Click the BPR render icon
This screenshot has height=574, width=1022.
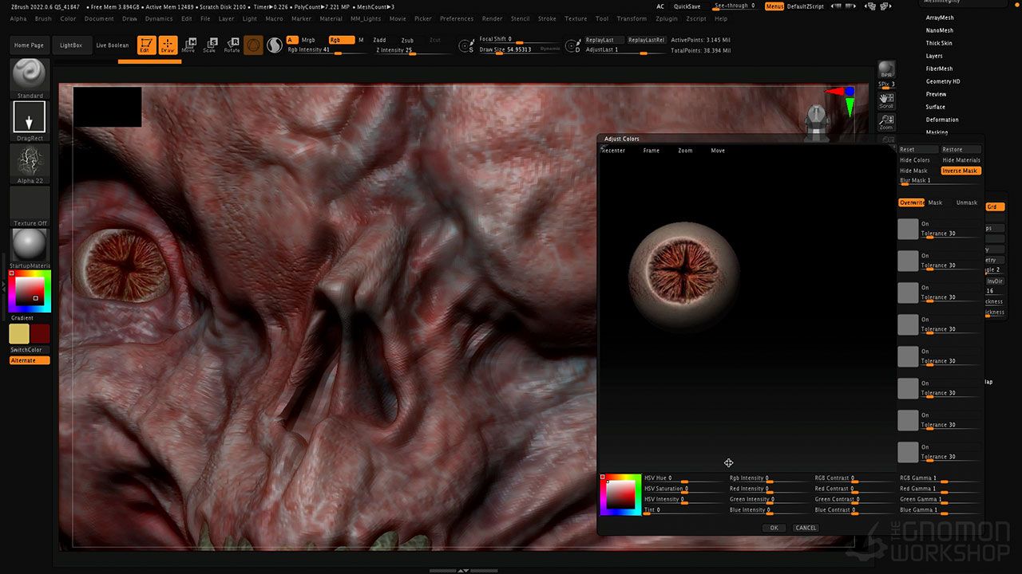click(886, 70)
